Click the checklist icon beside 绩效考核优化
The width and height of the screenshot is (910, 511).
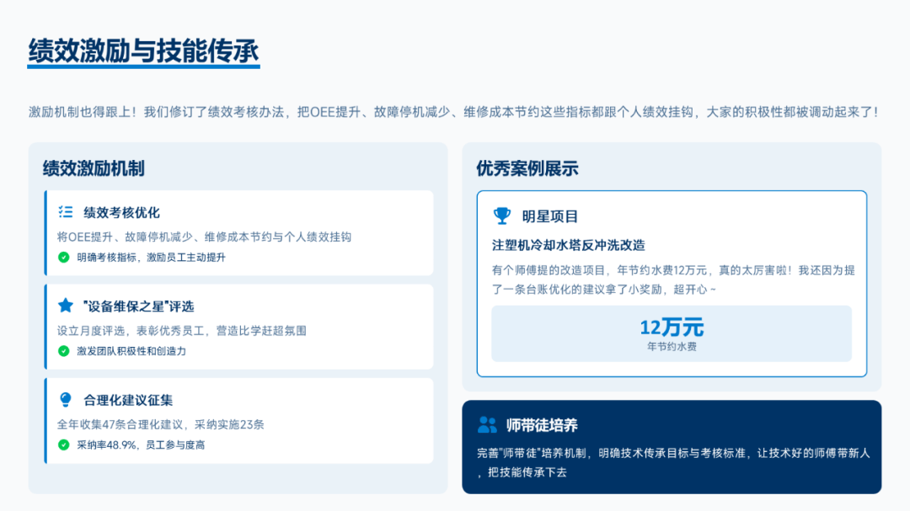[65, 212]
